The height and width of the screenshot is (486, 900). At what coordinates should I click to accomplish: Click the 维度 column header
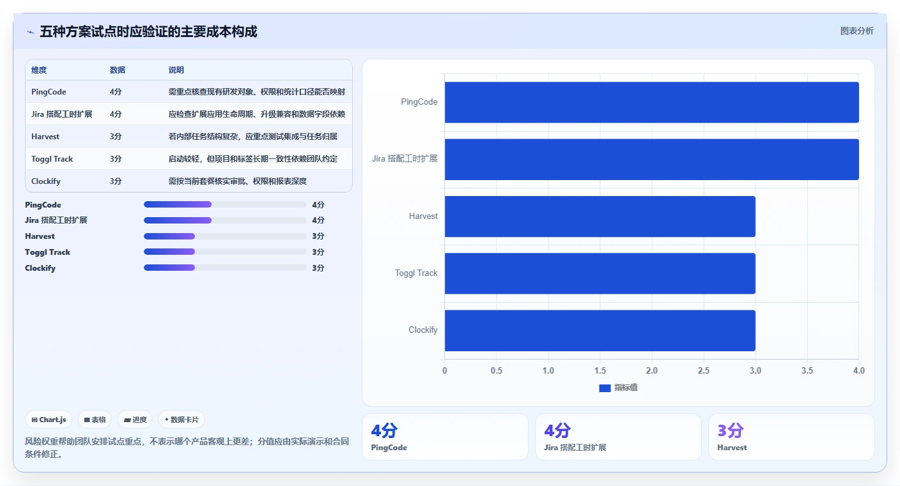tap(39, 70)
